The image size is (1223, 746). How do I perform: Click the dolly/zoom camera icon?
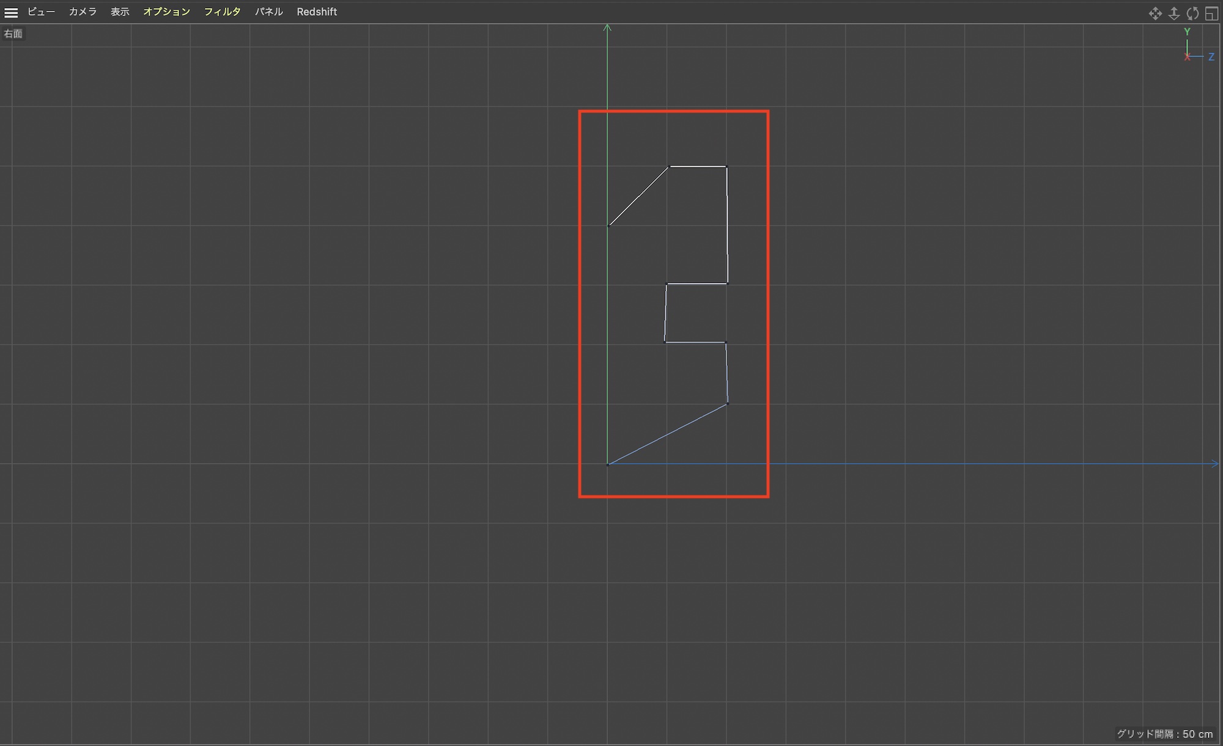[1173, 13]
